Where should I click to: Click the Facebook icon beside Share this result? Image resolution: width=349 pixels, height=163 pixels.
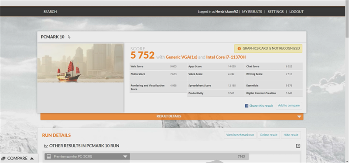pos(246,106)
